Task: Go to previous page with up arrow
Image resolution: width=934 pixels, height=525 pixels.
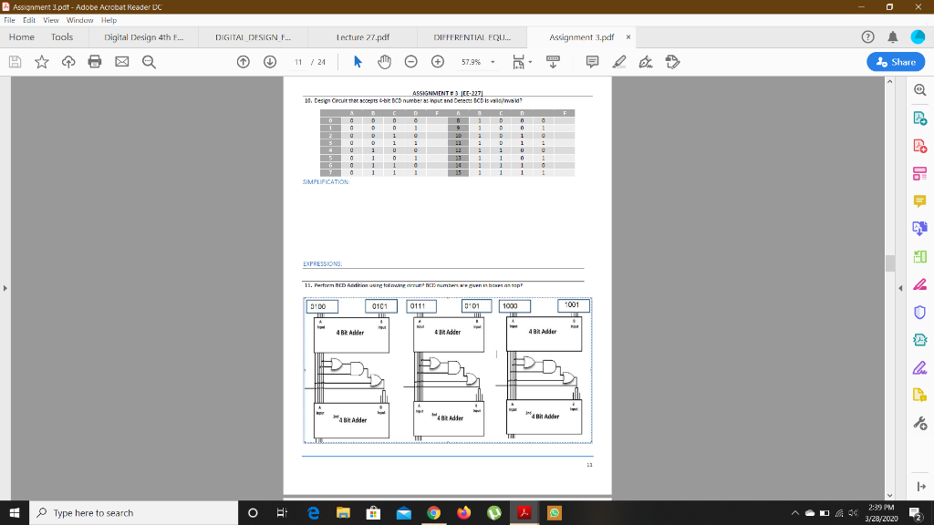Action: pos(244,62)
